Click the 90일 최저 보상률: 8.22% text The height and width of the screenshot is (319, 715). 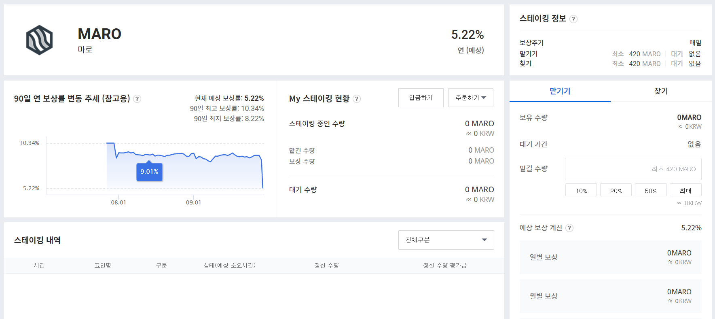[229, 119]
